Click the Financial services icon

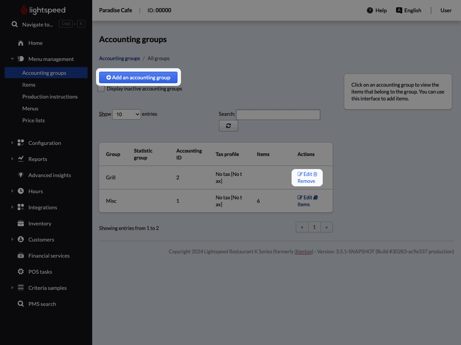tap(21, 255)
